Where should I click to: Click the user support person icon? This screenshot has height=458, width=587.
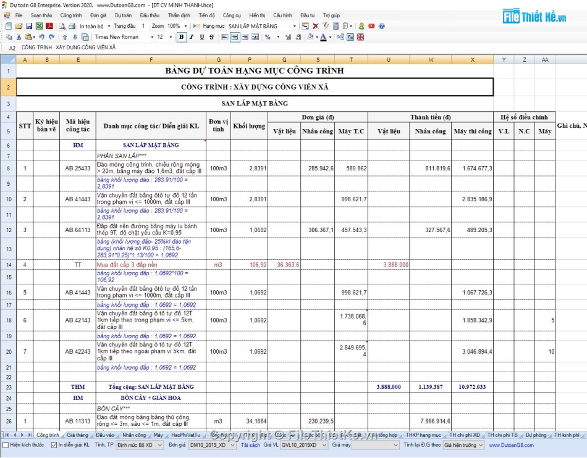click(x=361, y=26)
